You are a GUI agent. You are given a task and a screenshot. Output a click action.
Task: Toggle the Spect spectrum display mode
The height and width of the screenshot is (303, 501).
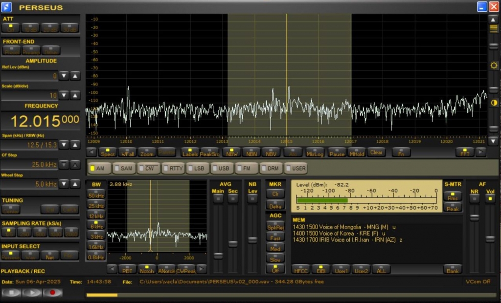[x=108, y=152]
